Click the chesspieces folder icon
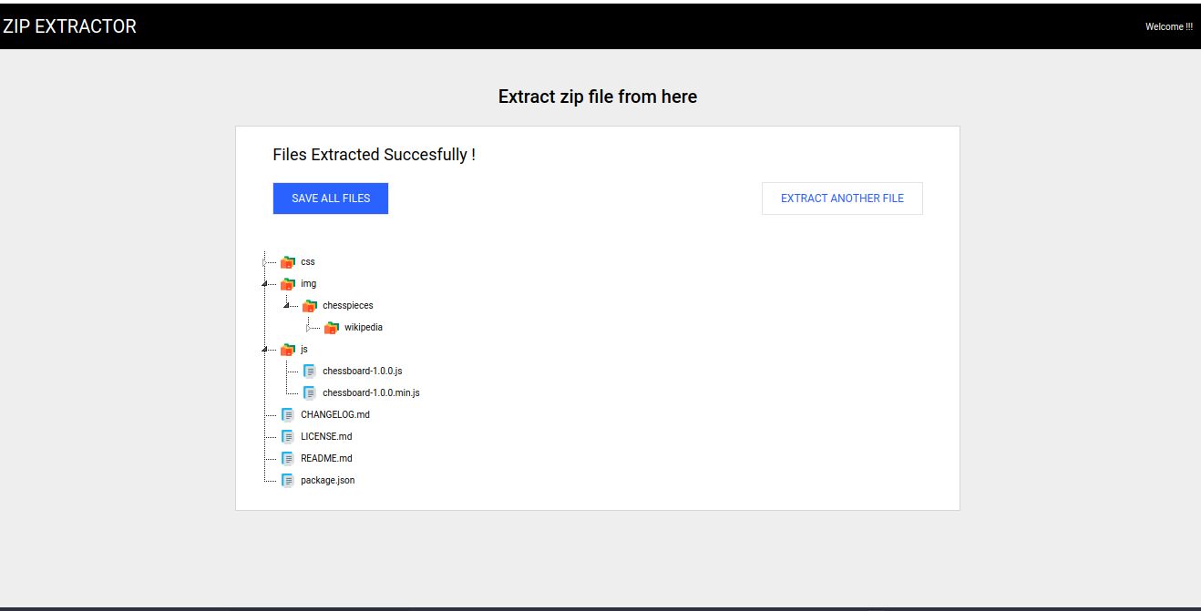This screenshot has height=611, width=1201. pyautogui.click(x=310, y=305)
